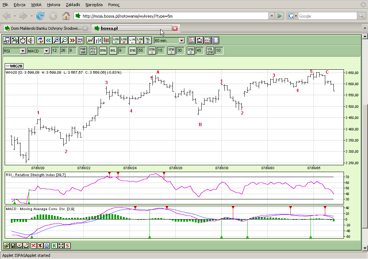Click the floppy disk save icon
The image size is (368, 259).
coord(13,246)
